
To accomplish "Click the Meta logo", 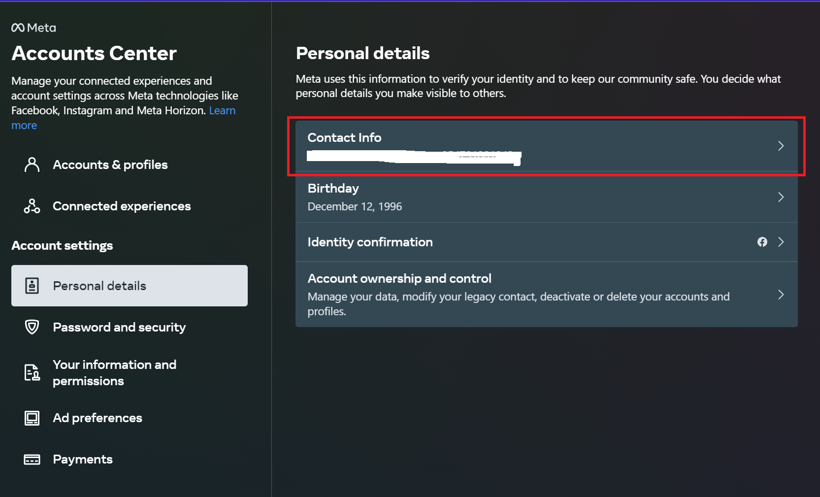I will tap(33, 28).
